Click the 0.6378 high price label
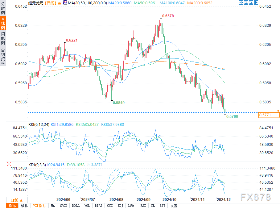The height and width of the screenshot is (208, 280). coord(168,16)
